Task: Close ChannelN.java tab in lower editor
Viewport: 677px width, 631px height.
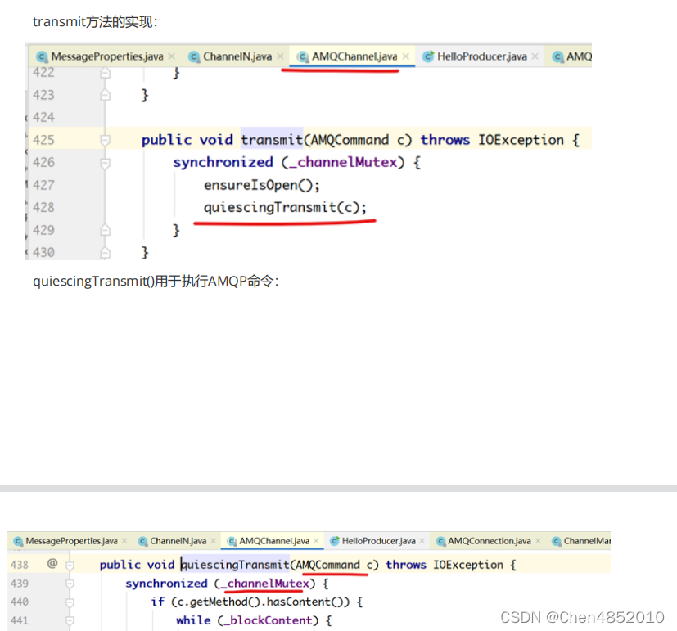Action: [x=214, y=540]
